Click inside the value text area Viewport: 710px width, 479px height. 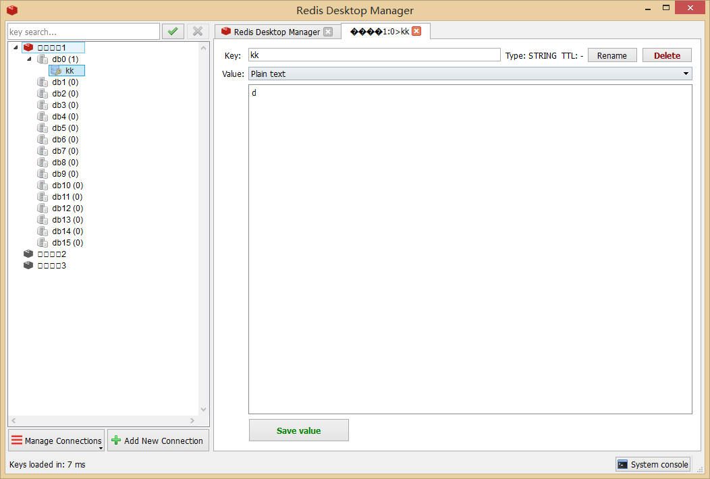(470, 249)
